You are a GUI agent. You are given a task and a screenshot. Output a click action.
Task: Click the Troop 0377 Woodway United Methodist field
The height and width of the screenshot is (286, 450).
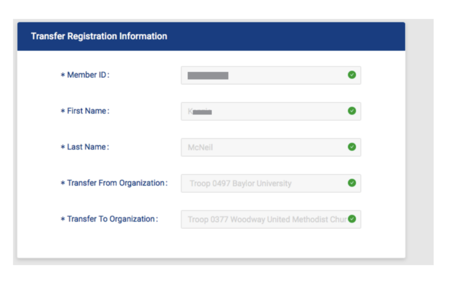point(264,219)
